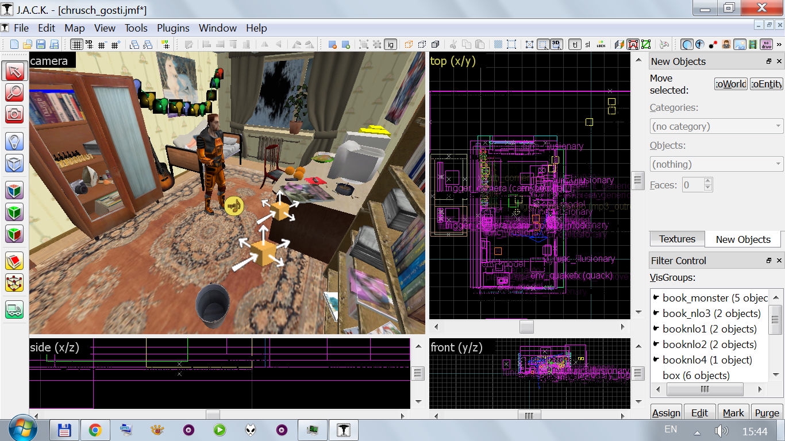Select the Selection arrow tool
The width and height of the screenshot is (785, 441).
(14, 71)
